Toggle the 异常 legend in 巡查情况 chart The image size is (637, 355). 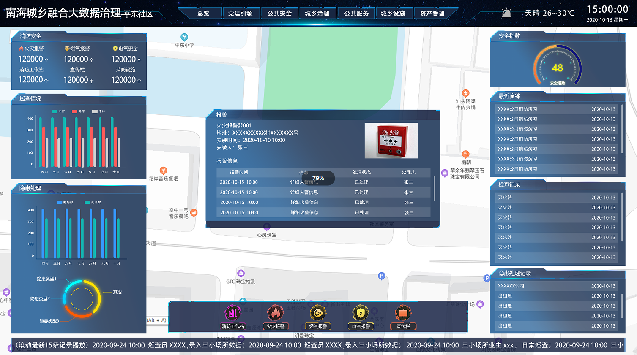(x=78, y=111)
